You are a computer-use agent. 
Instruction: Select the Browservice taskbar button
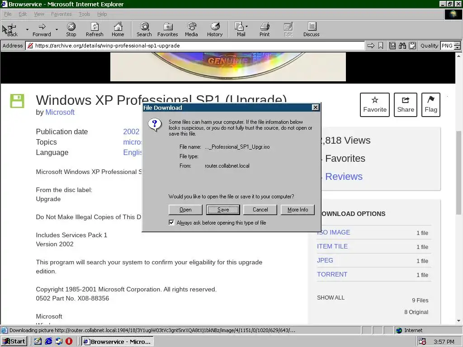click(117, 342)
